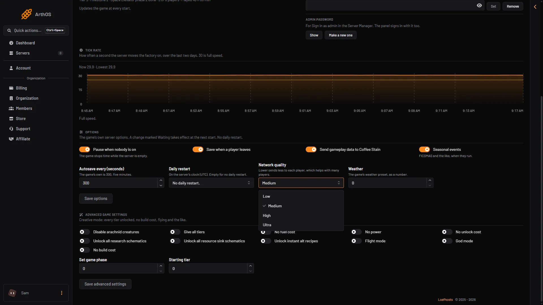Click the Save options button

96,199
